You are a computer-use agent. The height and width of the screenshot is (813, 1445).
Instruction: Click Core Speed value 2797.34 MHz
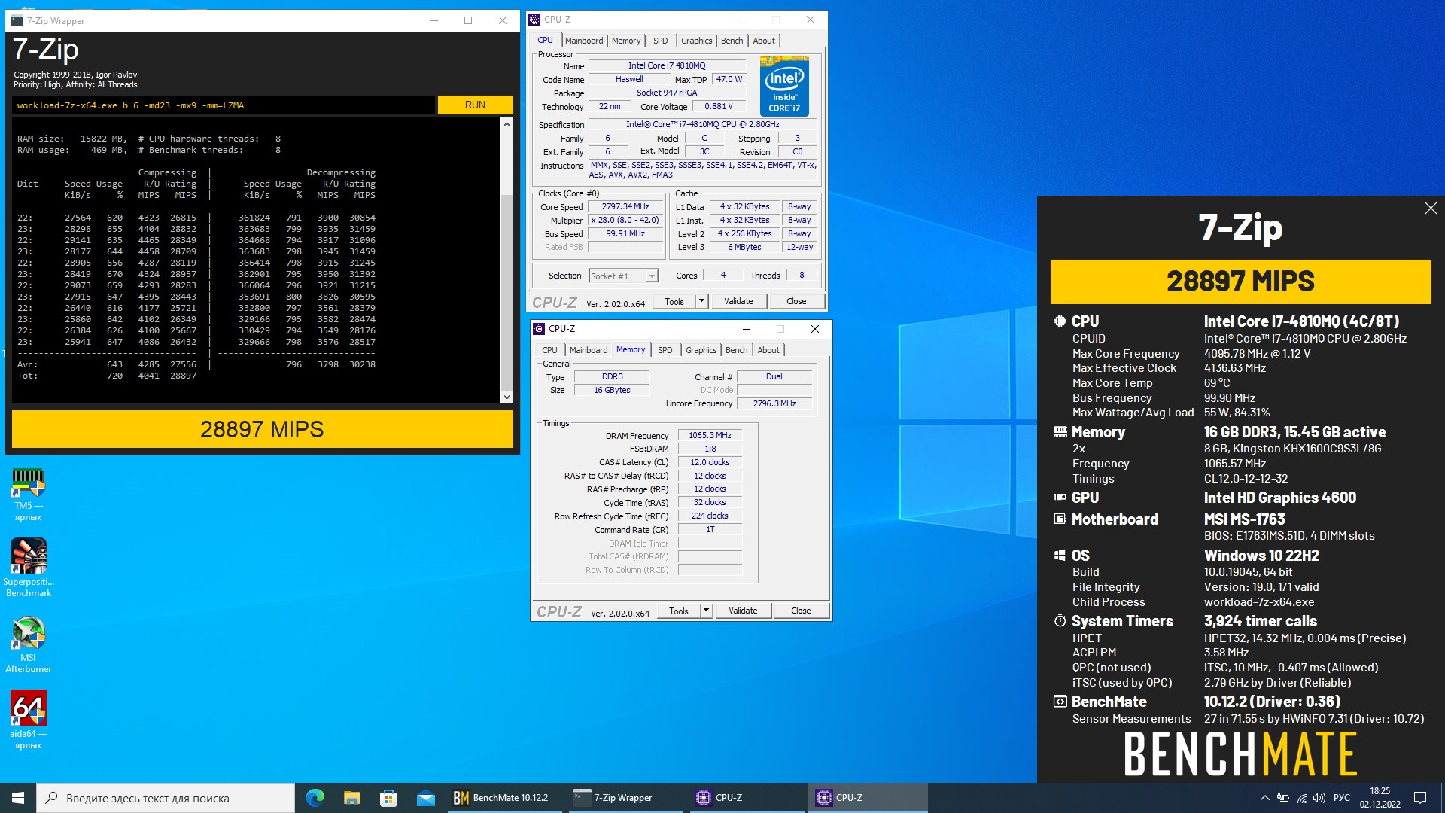(625, 206)
